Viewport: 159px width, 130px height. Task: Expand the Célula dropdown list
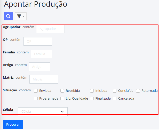pos(43,112)
